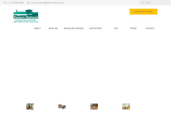Select the second thumbnail with postcards collage
The height and width of the screenshot is (114, 171).
pyautogui.click(x=62, y=107)
